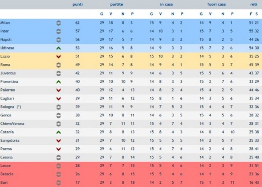Click the red down arrow beside Sampdoria
The height and width of the screenshot is (187, 262).
click(58, 141)
